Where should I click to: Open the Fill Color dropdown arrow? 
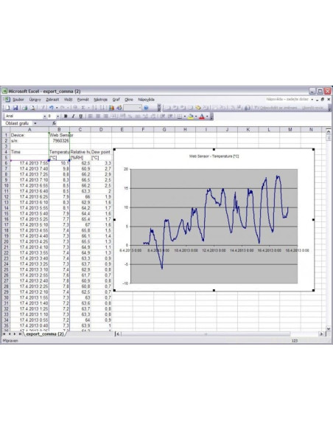click(x=196, y=117)
